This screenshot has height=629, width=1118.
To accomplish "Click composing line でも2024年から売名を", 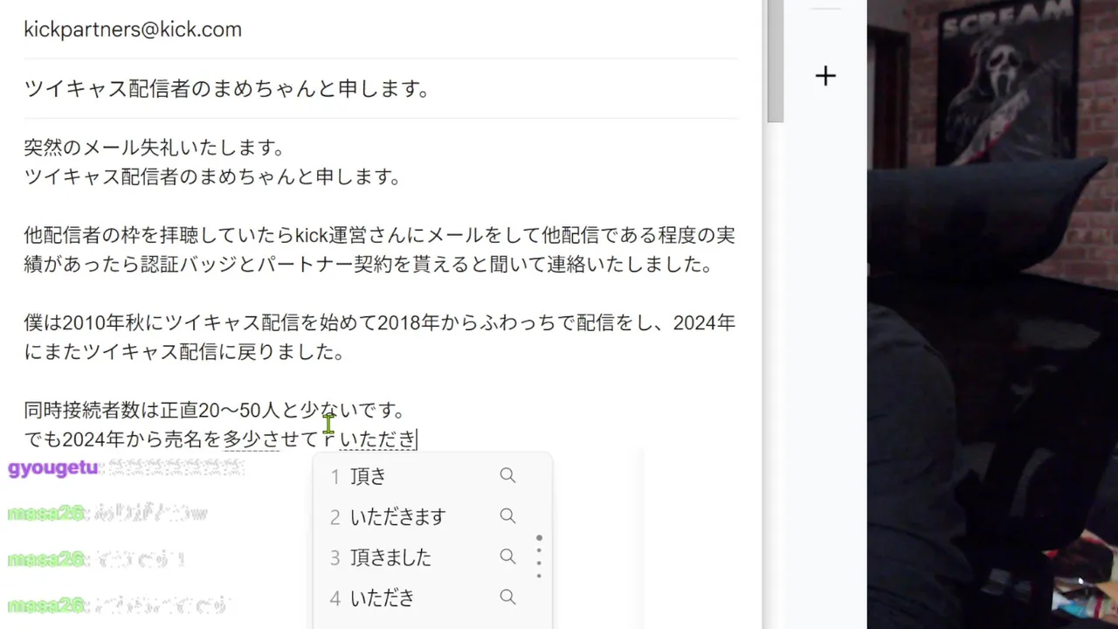I will pyautogui.click(x=221, y=439).
